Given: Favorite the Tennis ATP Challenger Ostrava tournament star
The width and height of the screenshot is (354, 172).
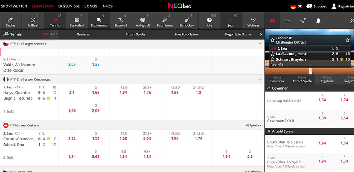Looking at the screenshot, I should click(x=272, y=40).
